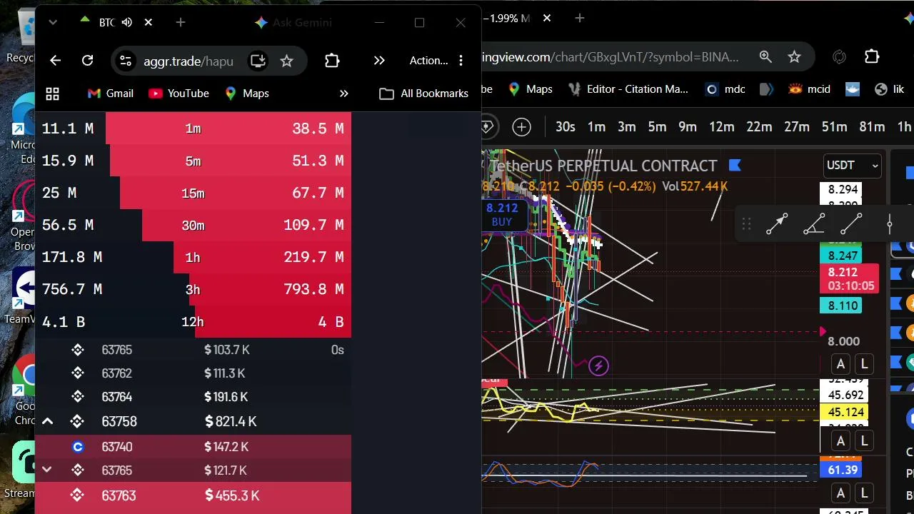
Task: Open Chrome three-dot menu in aggr.trade window
Action: pyautogui.click(x=461, y=61)
